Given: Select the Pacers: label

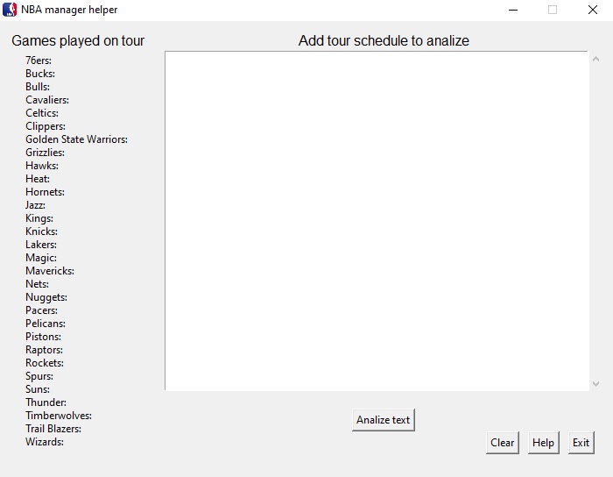Looking at the screenshot, I should click(x=41, y=310).
